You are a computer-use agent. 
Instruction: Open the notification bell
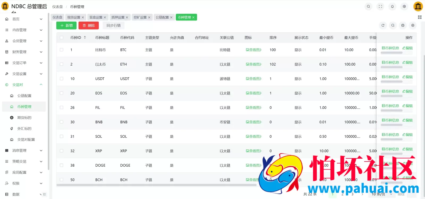click(392, 6)
